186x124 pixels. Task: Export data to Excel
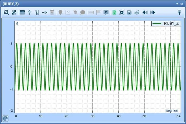click(114, 12)
